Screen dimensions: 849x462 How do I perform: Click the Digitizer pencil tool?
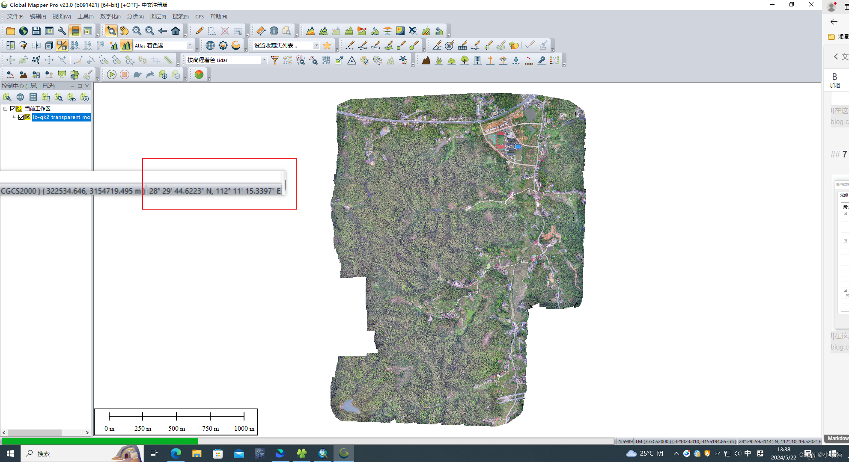point(200,31)
